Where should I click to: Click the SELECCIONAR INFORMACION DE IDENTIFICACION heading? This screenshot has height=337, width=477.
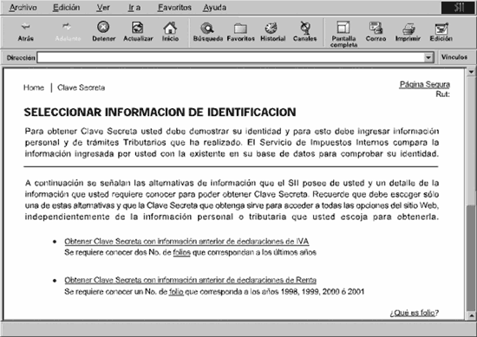click(160, 112)
